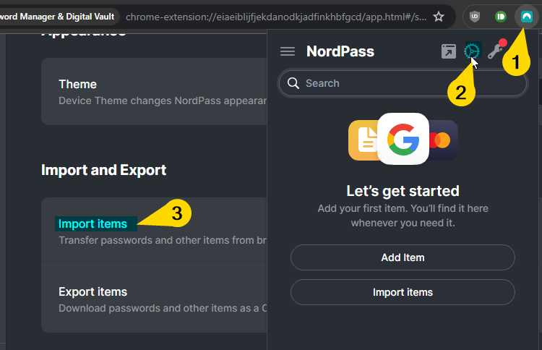Click the magnifier icon in the search box

[x=293, y=83]
